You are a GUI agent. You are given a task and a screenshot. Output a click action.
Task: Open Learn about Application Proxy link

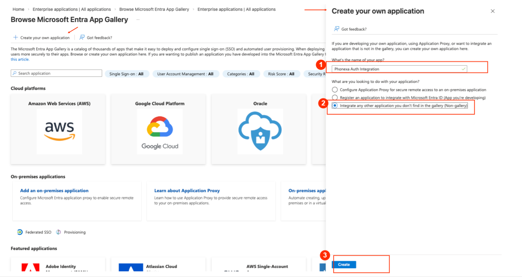tap(187, 191)
